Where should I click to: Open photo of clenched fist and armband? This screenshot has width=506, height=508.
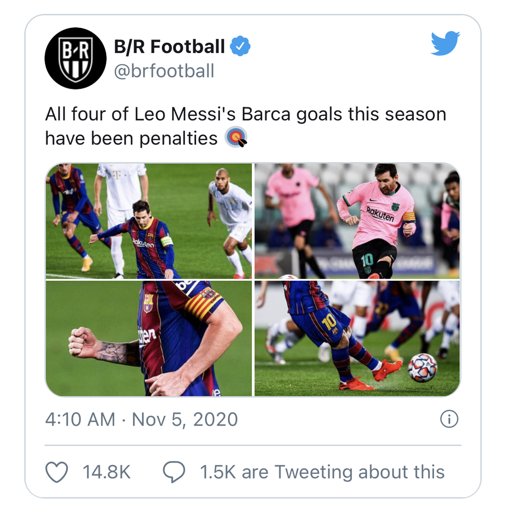click(x=148, y=338)
